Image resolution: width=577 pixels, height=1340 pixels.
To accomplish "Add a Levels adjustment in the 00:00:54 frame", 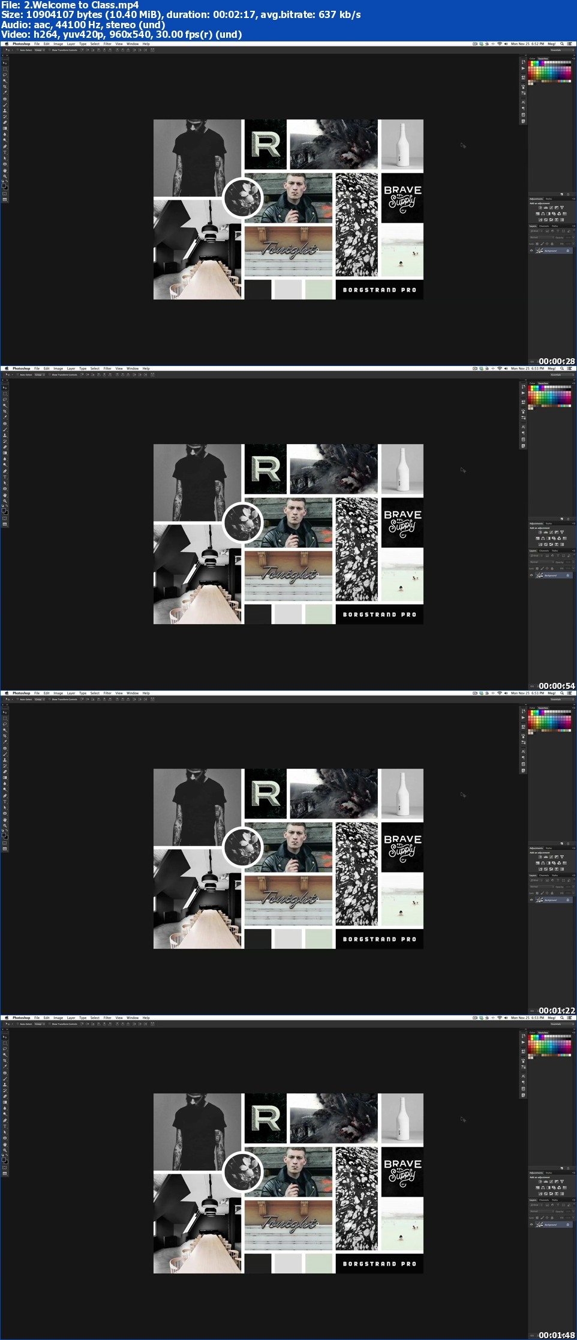I will (546, 532).
